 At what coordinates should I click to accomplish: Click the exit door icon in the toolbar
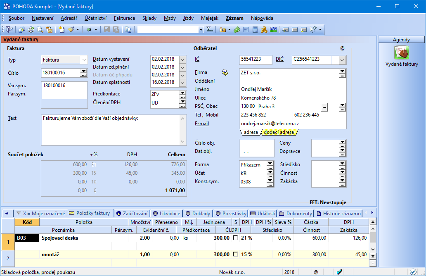click(x=9, y=29)
